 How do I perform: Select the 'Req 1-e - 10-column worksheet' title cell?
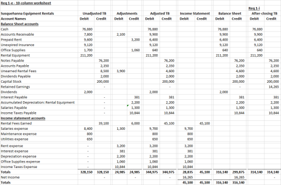tap(26, 3)
